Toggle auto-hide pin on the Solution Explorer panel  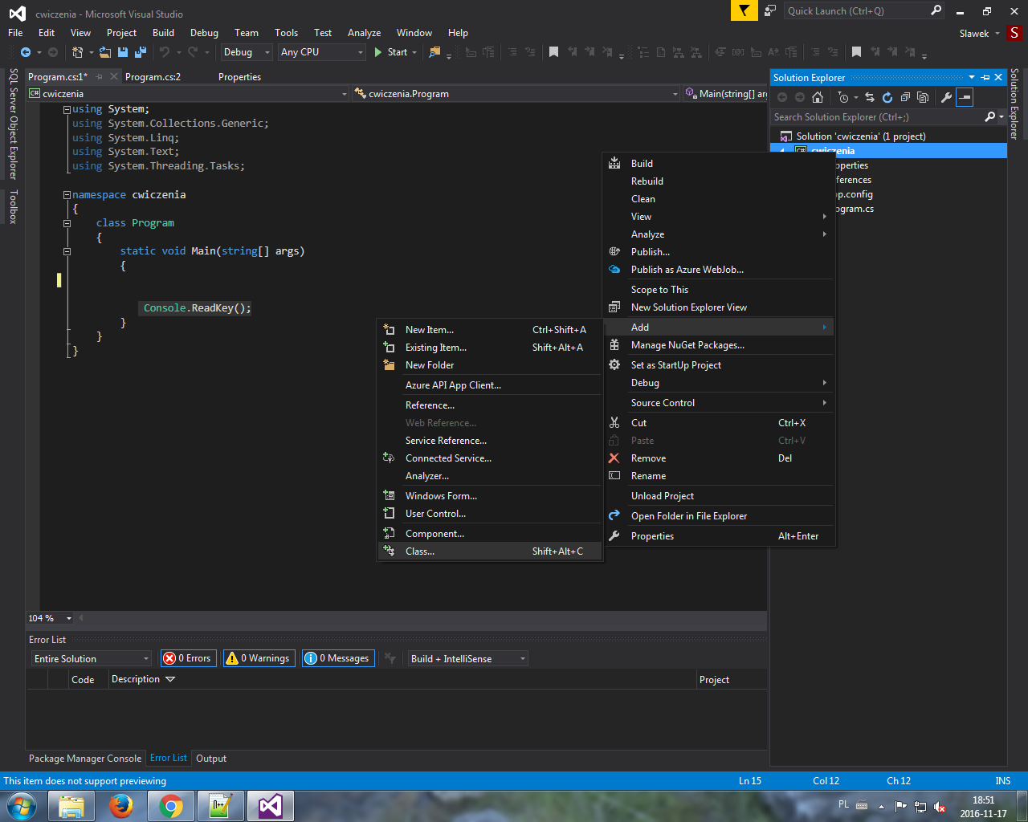coord(985,78)
